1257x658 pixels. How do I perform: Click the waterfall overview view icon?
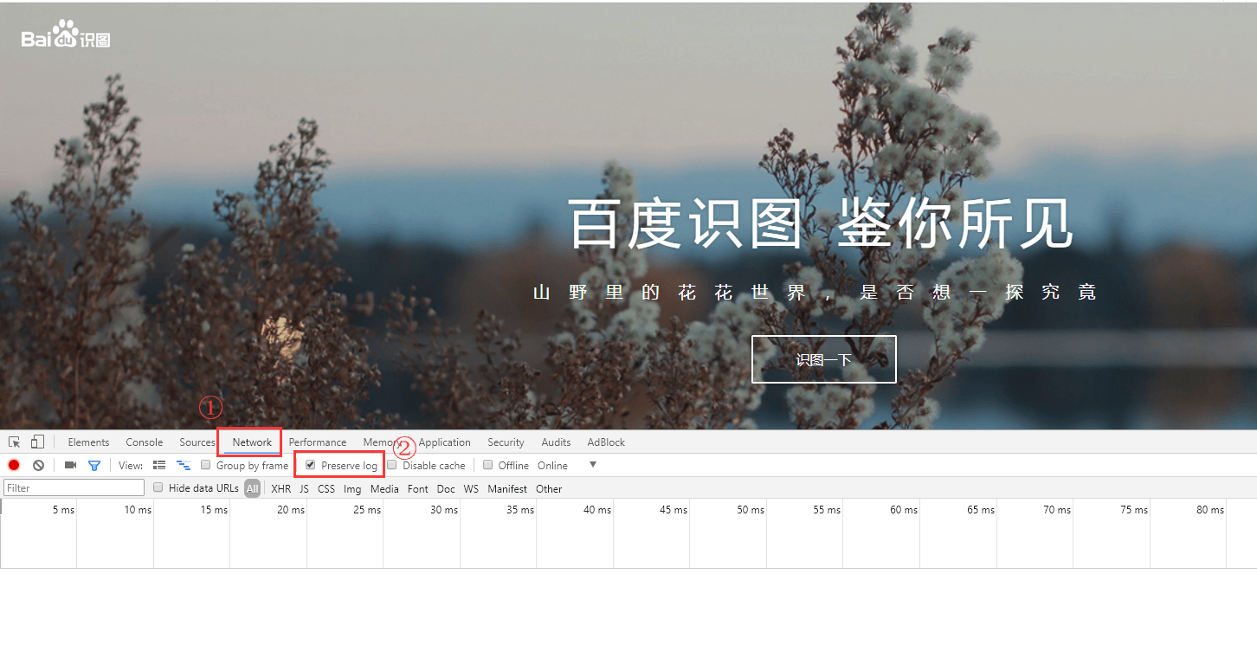[184, 465]
